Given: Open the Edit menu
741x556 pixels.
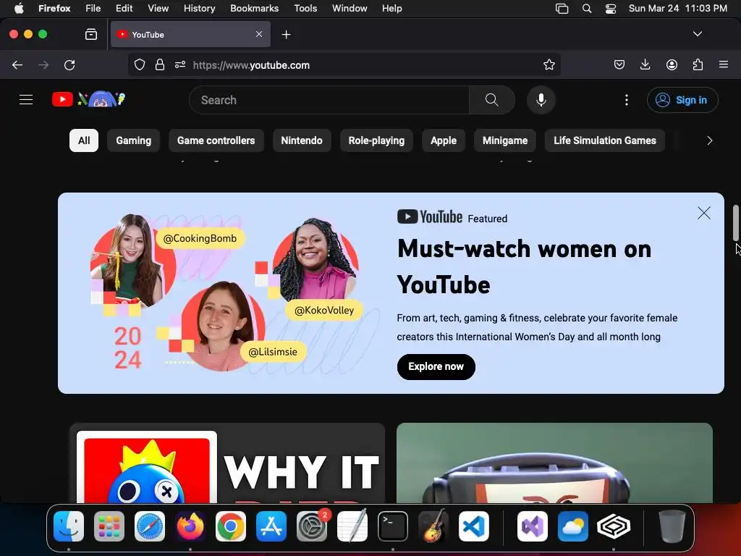Looking at the screenshot, I should [x=124, y=8].
